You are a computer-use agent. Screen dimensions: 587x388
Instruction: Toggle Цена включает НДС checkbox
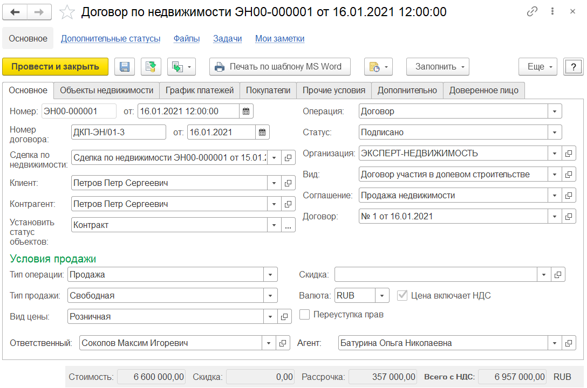click(402, 295)
